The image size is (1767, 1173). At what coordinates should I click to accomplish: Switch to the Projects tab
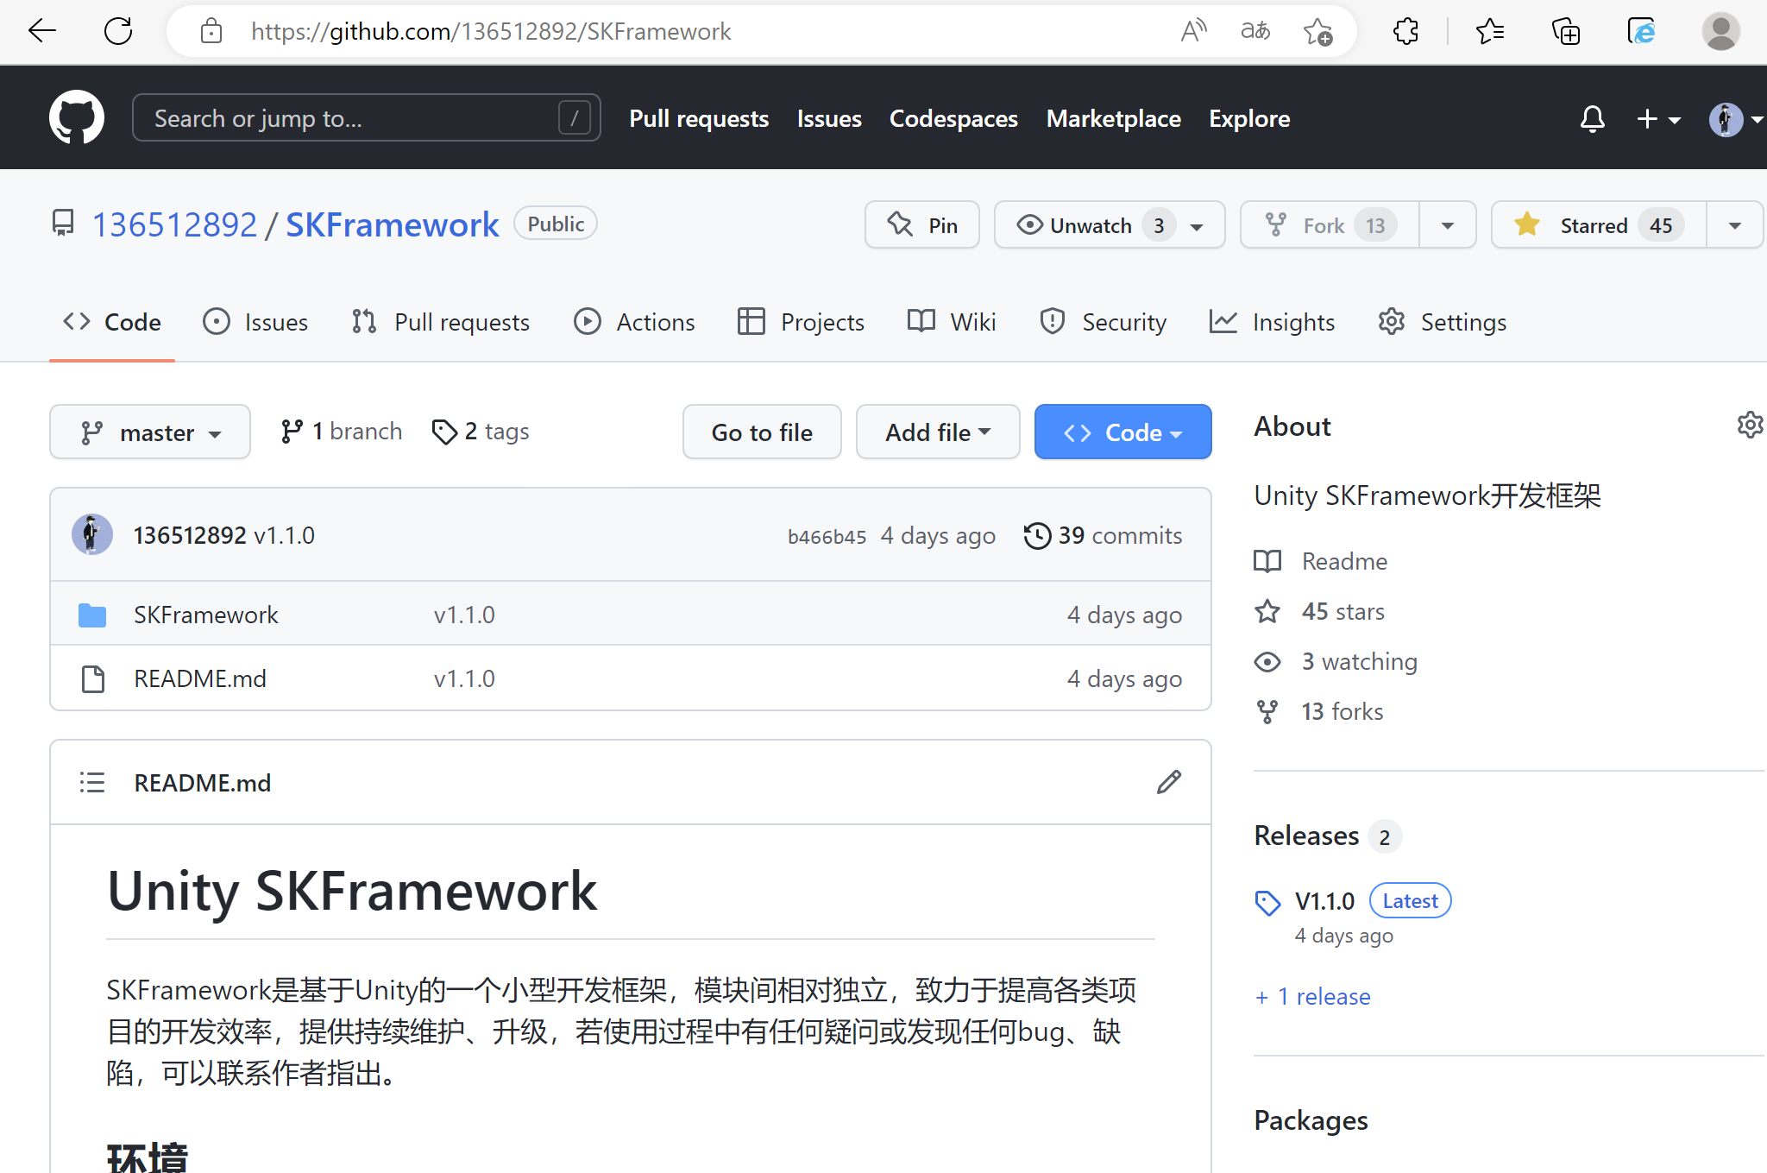pos(801,322)
